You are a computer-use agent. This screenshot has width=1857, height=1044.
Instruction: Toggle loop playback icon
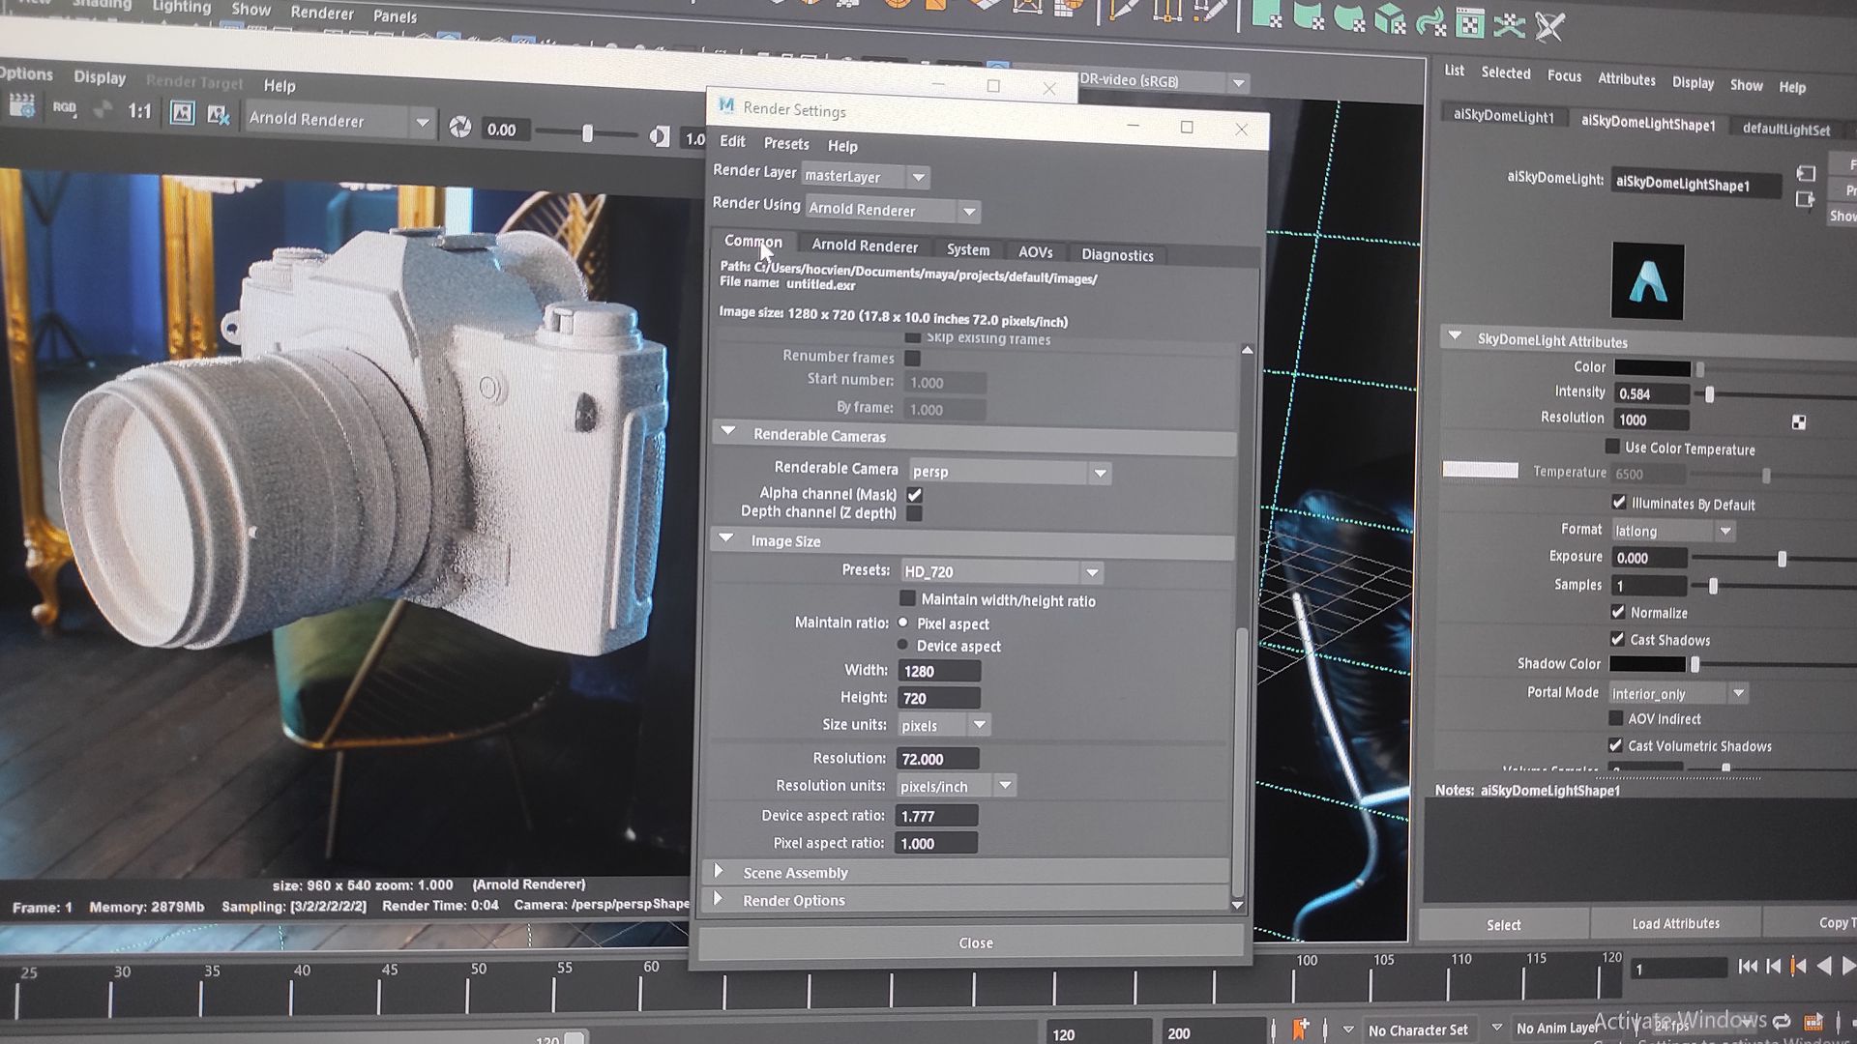click(x=1781, y=1022)
